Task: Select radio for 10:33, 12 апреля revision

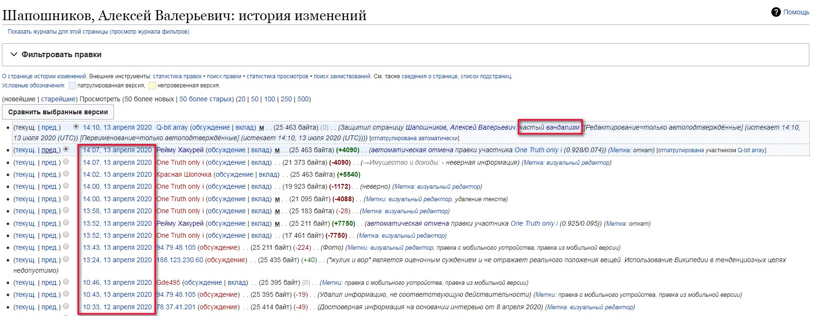Action: pos(66,306)
